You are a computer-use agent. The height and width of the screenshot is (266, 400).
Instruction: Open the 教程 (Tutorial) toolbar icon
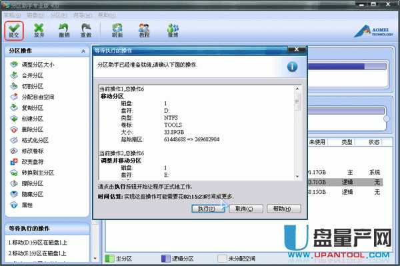[x=145, y=31]
